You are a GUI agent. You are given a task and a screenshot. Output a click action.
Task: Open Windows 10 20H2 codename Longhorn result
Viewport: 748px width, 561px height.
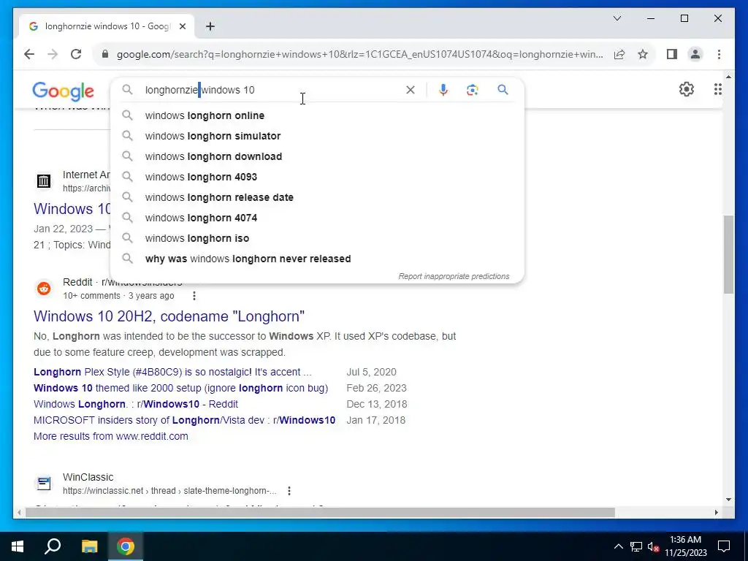point(169,316)
